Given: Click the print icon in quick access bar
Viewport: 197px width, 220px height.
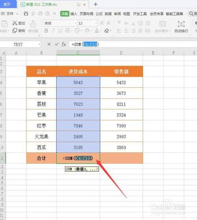Looking at the screenshot, I should click(x=40, y=14).
